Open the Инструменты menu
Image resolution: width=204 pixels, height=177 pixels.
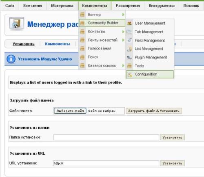point(162,6)
